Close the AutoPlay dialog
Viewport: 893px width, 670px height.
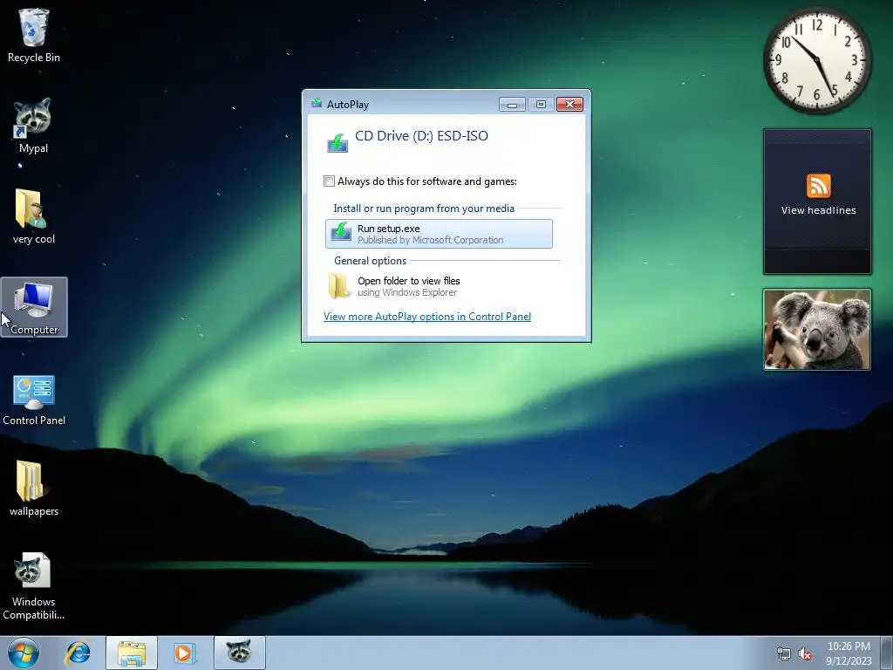point(569,105)
